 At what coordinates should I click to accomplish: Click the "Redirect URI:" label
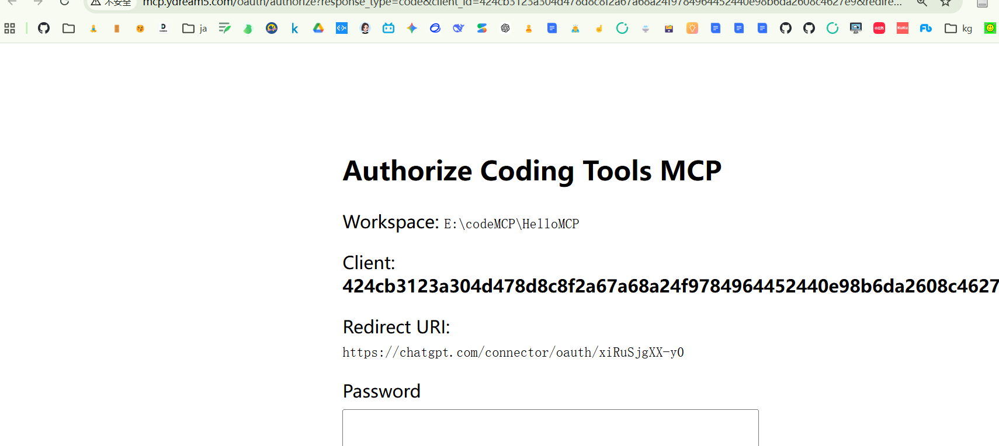pos(396,327)
